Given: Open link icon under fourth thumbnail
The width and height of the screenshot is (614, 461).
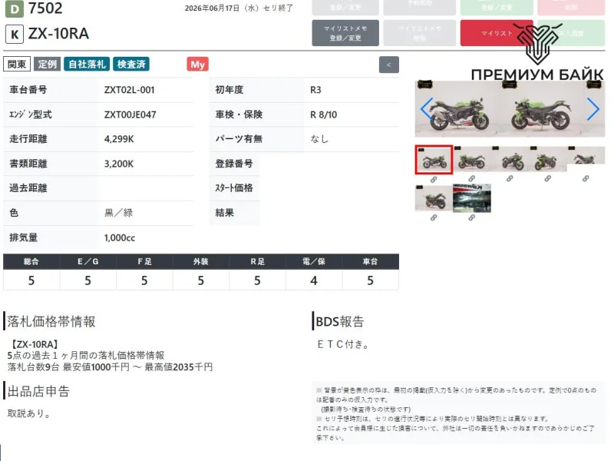Looking at the screenshot, I should pyautogui.click(x=547, y=179).
